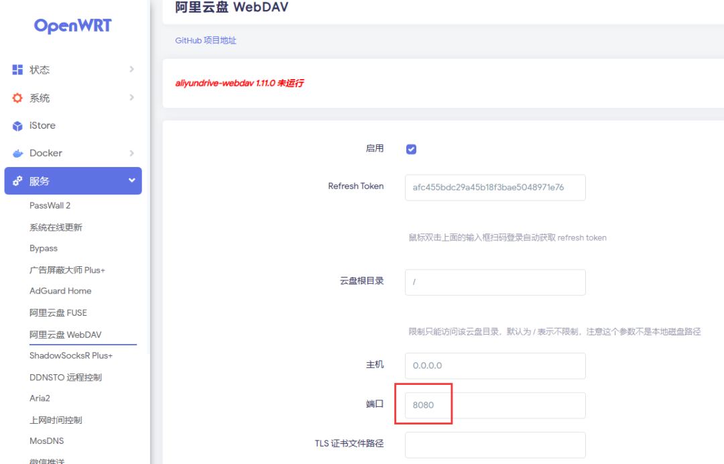Click the 主机 input field

click(x=495, y=365)
